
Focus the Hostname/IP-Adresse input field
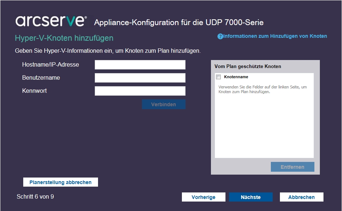pyautogui.click(x=140, y=65)
